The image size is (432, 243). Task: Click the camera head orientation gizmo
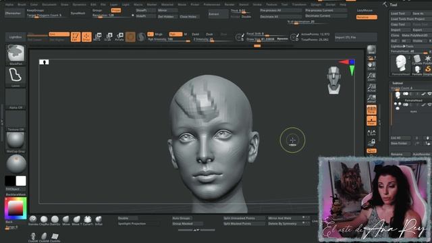(334, 80)
